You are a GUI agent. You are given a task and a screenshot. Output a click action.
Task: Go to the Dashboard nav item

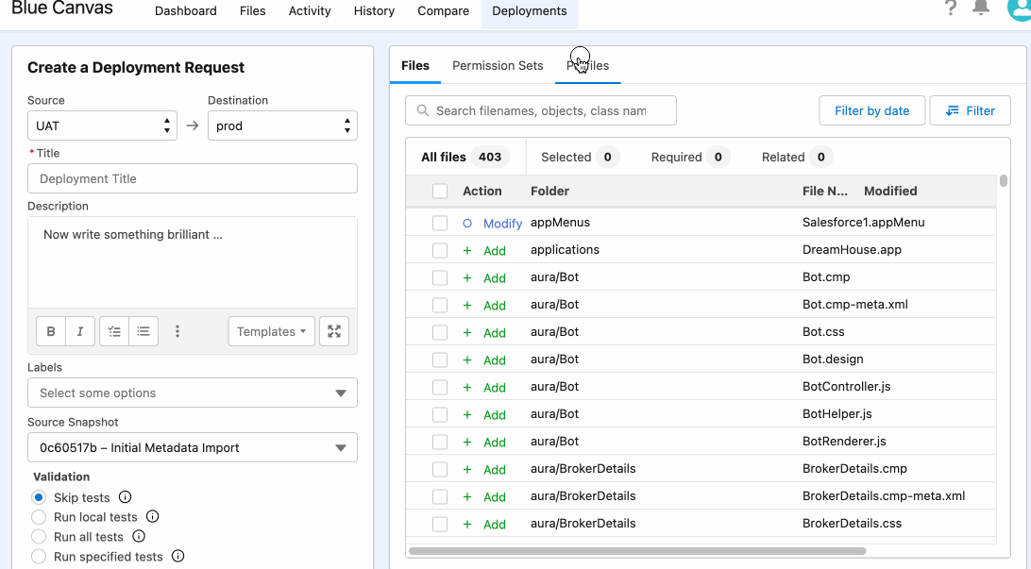click(185, 11)
